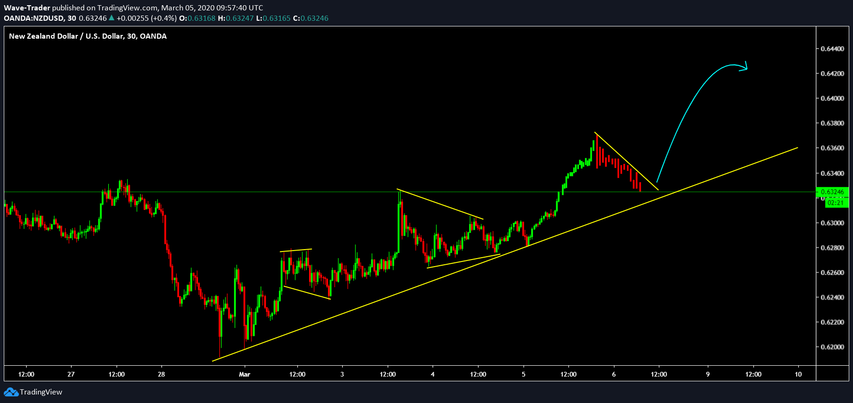Click the '27' date label on time axis

click(x=71, y=374)
